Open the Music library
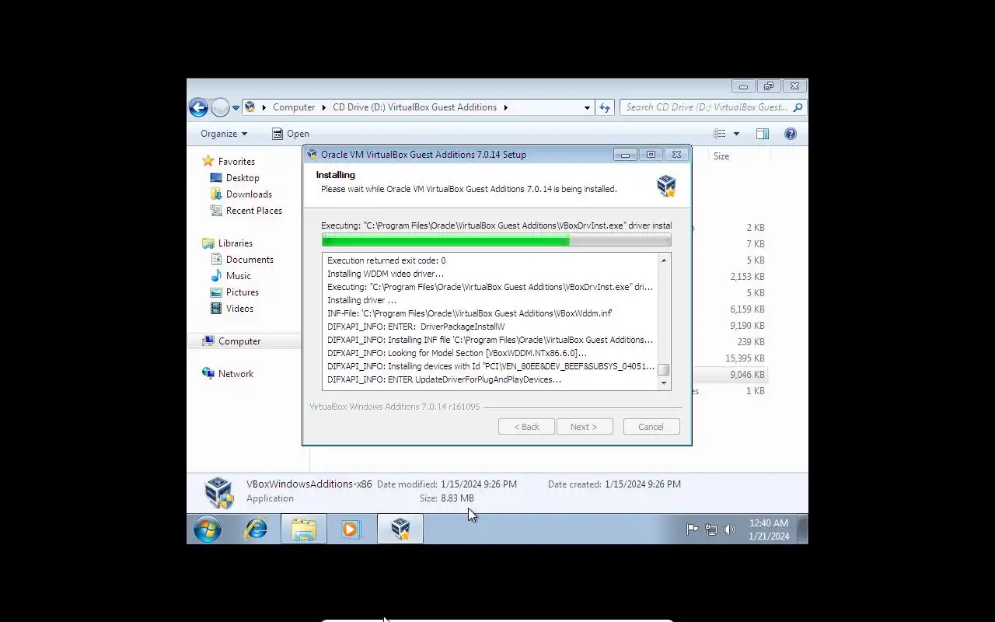This screenshot has height=622, width=995. pos(238,276)
